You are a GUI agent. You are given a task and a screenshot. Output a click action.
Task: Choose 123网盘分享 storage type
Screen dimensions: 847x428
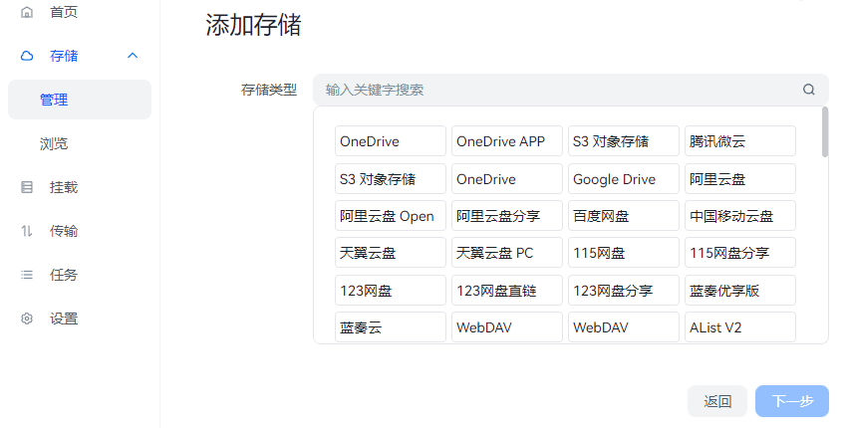coord(624,291)
